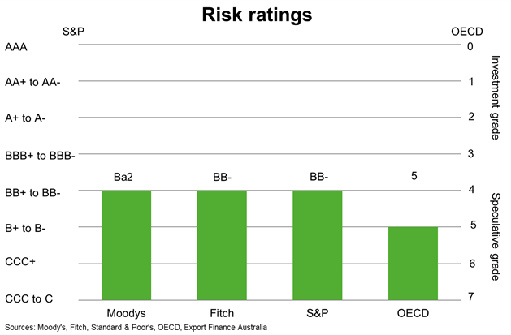511x335 pixels.
Task: Click the OECD data label 5
Action: tap(414, 176)
